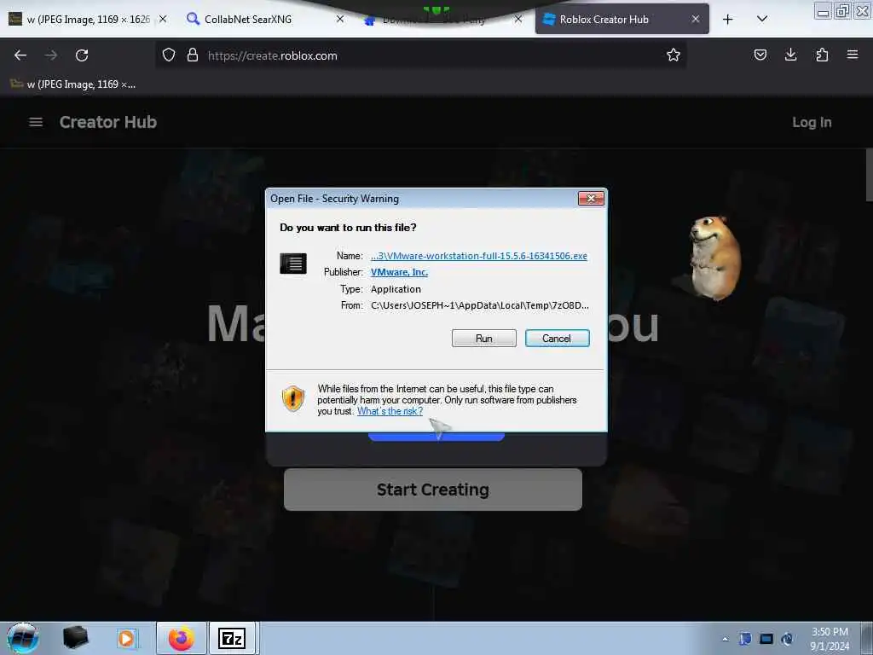The width and height of the screenshot is (873, 655).
Task: Open the "What's the risk?" link
Action: click(390, 411)
